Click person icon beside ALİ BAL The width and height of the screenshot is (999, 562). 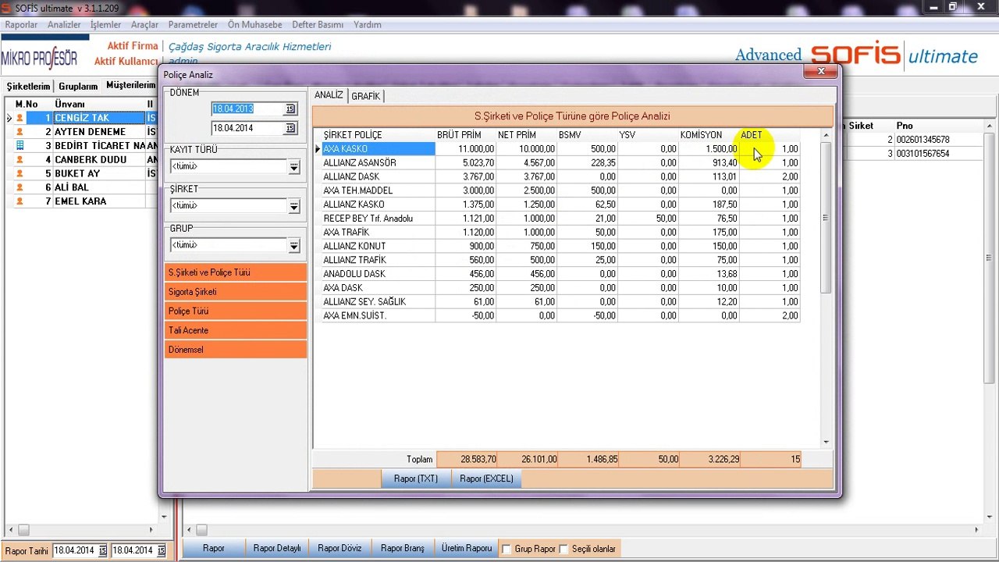pyautogui.click(x=20, y=187)
